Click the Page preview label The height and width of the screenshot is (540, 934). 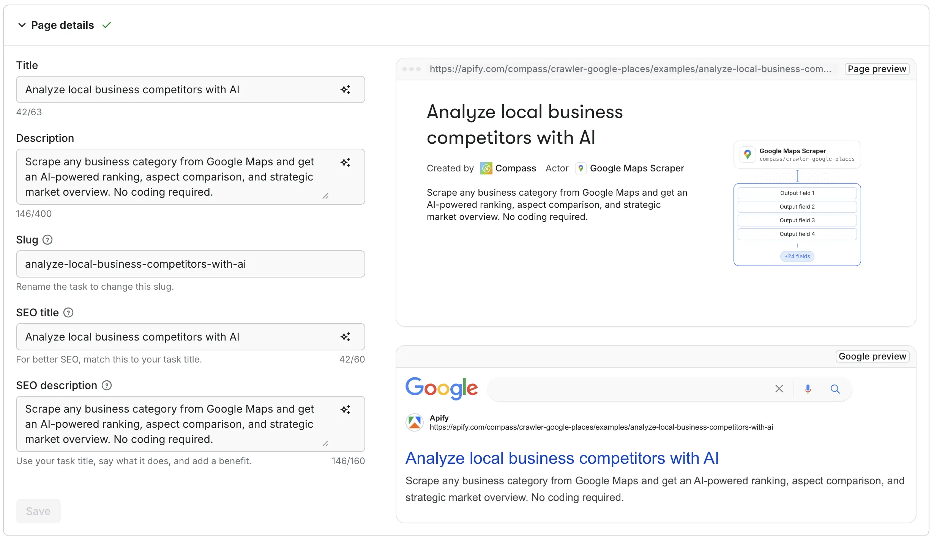(x=877, y=69)
